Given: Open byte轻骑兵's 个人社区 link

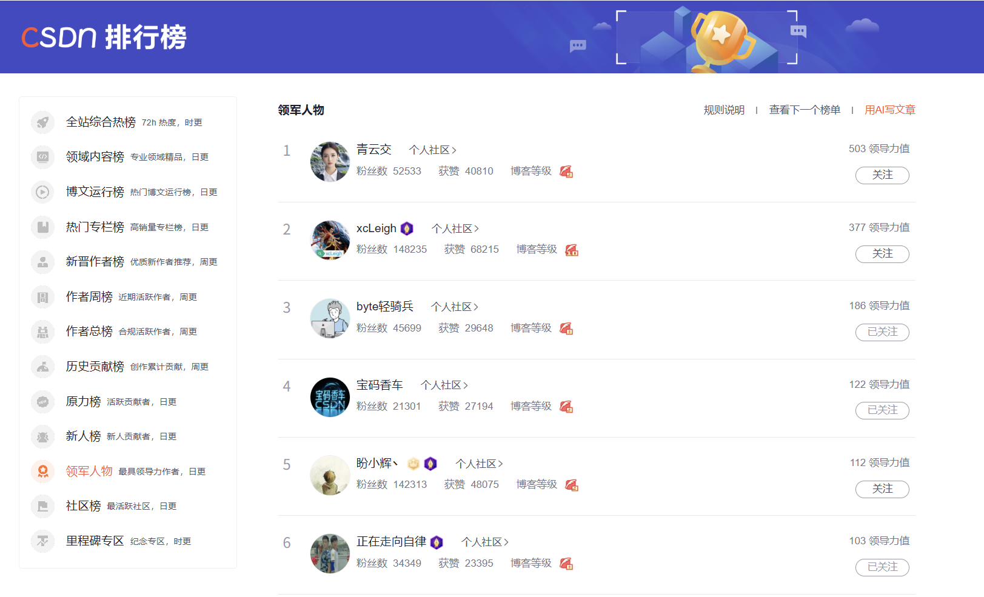Looking at the screenshot, I should tap(455, 307).
